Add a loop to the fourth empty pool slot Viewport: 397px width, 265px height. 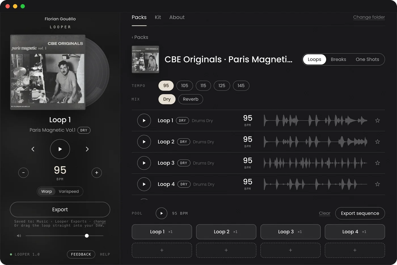click(x=355, y=250)
